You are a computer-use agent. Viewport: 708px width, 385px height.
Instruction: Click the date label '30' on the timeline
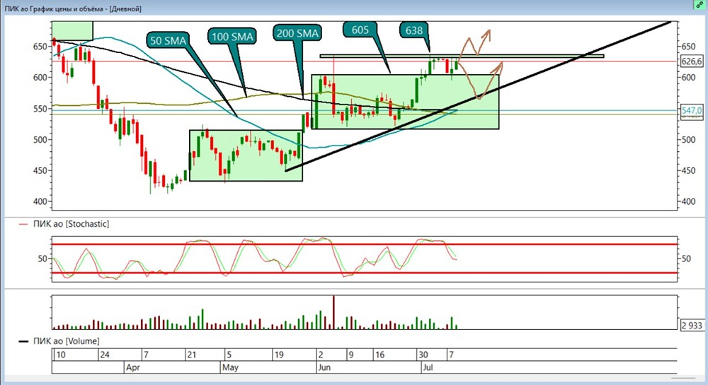pyautogui.click(x=423, y=355)
